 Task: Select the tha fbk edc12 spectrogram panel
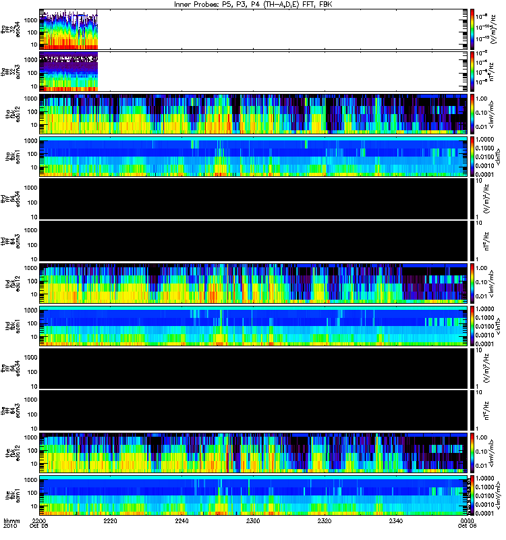click(x=254, y=114)
